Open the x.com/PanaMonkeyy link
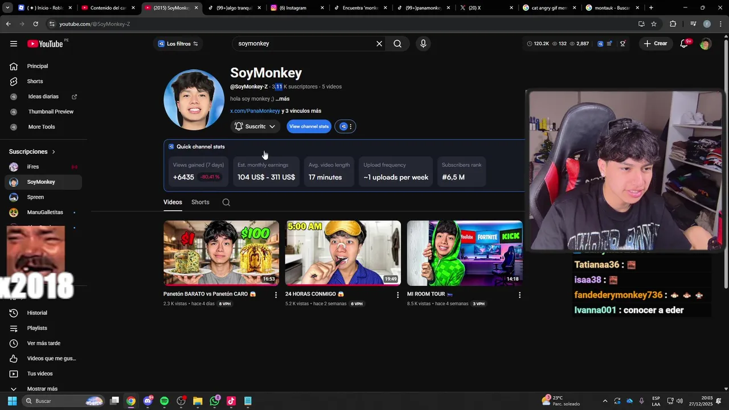This screenshot has height=410, width=729. [x=255, y=111]
